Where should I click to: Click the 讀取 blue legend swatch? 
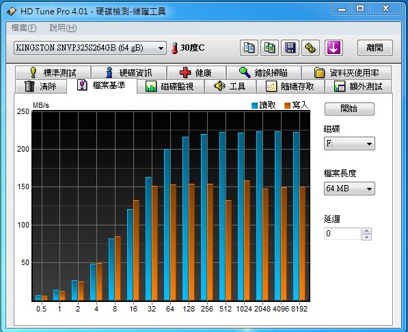tap(254, 105)
